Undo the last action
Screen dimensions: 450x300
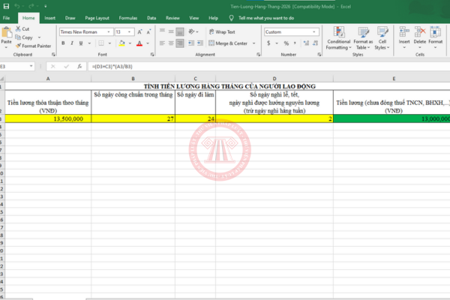pyautogui.click(x=17, y=6)
